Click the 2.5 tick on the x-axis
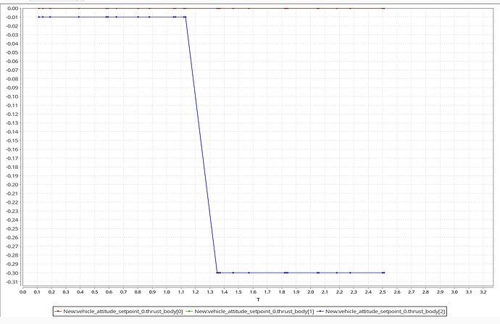The width and height of the screenshot is (500, 324). (382, 291)
